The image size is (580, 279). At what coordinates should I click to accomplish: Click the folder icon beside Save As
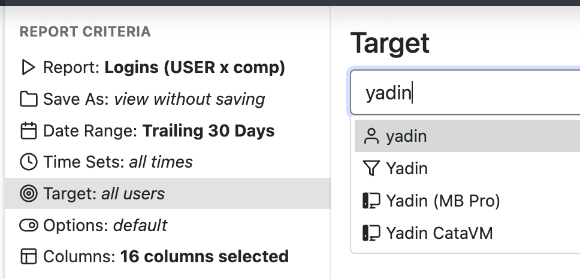tap(28, 99)
